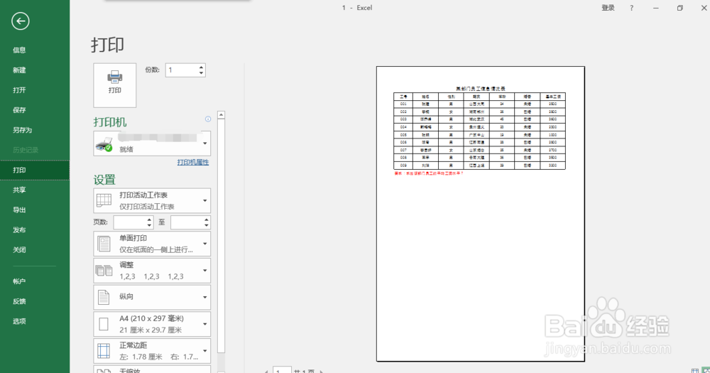The width and height of the screenshot is (710, 373).
Task: Open 选项 (Options) in the sidebar
Action: (35, 321)
